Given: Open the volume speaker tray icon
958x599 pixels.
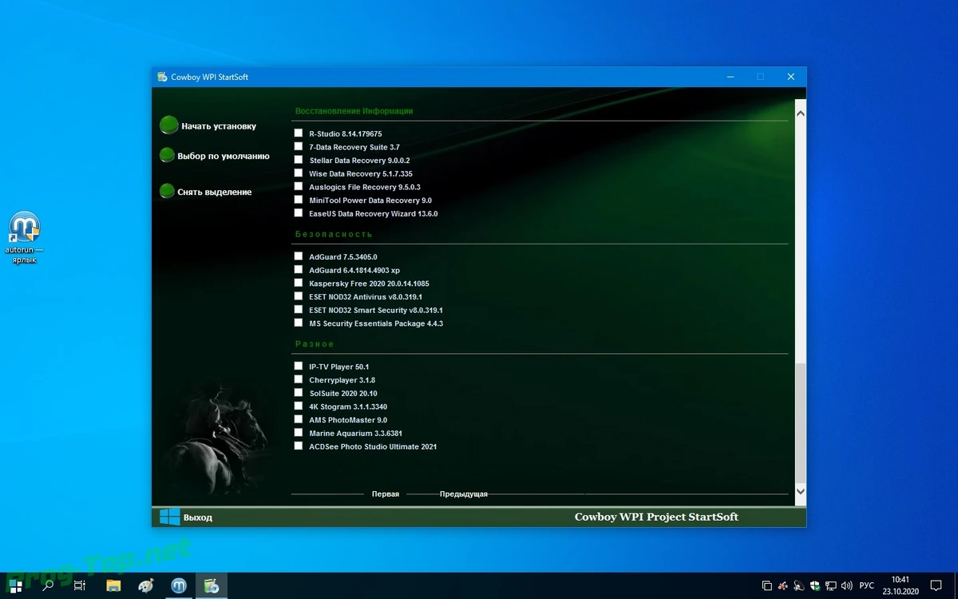Looking at the screenshot, I should [845, 585].
